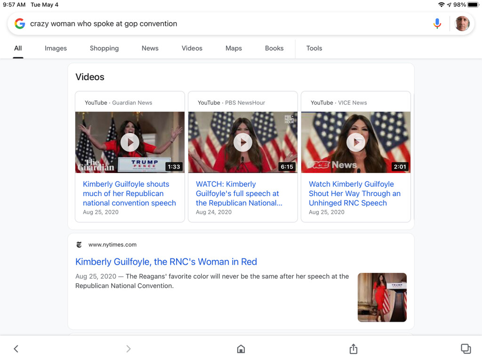Switch to the Videos tab
Image resolution: width=482 pixels, height=362 pixels.
[x=192, y=49]
